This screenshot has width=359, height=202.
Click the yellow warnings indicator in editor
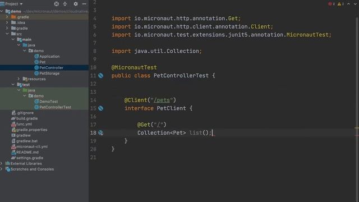coord(340,4)
